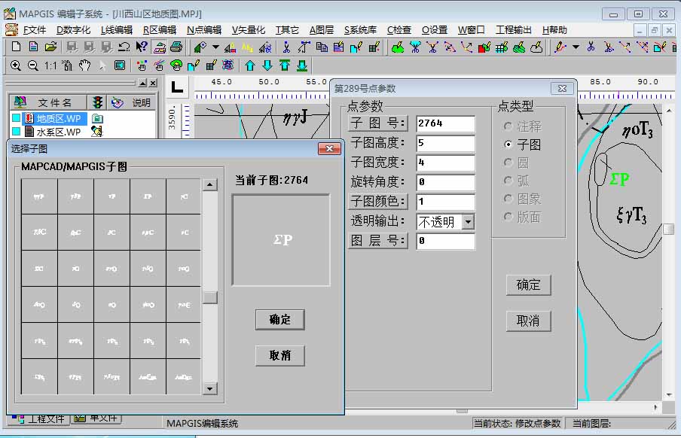Click the green globe hand icon
This screenshot has height=438, width=681.
(x=176, y=65)
